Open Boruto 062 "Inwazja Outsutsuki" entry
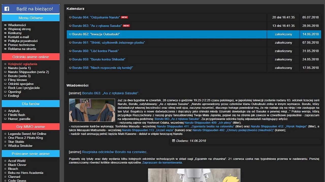Viewport: 325px width, 182px height. tap(96, 34)
